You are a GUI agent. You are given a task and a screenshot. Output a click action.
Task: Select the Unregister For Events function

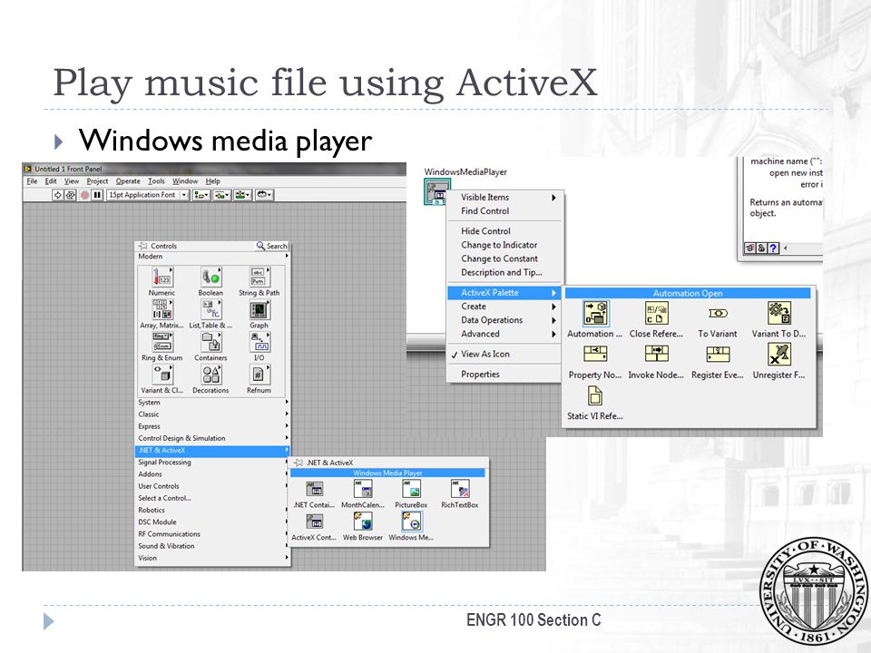778,355
